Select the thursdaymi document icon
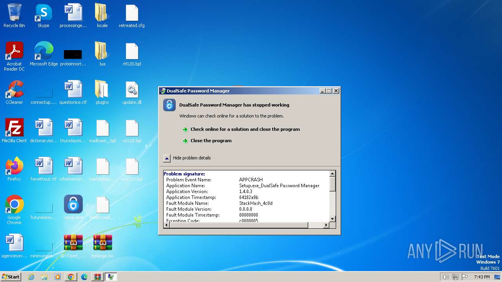The width and height of the screenshot is (502, 282). click(73, 131)
